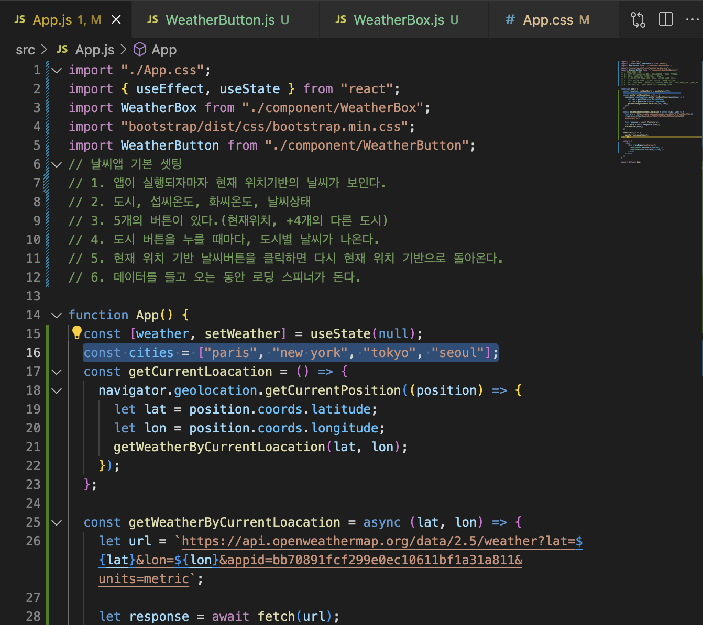Switch to the WeatherButton.js tab

[226, 20]
